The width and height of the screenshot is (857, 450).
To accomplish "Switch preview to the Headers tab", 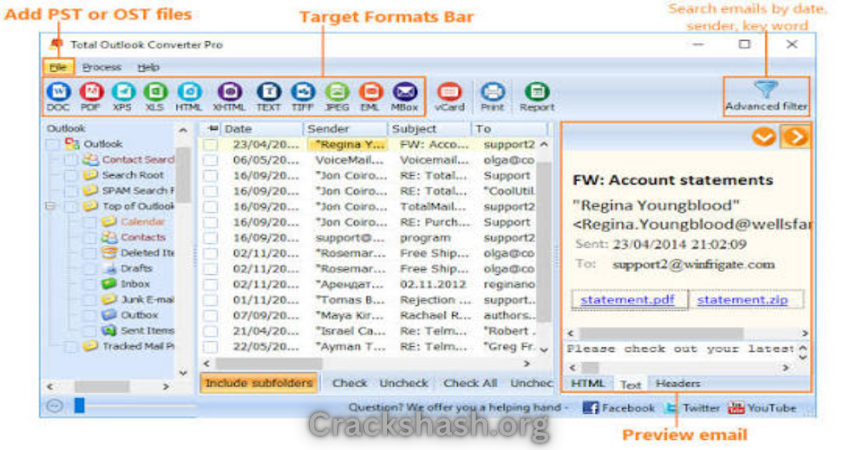I will (678, 384).
